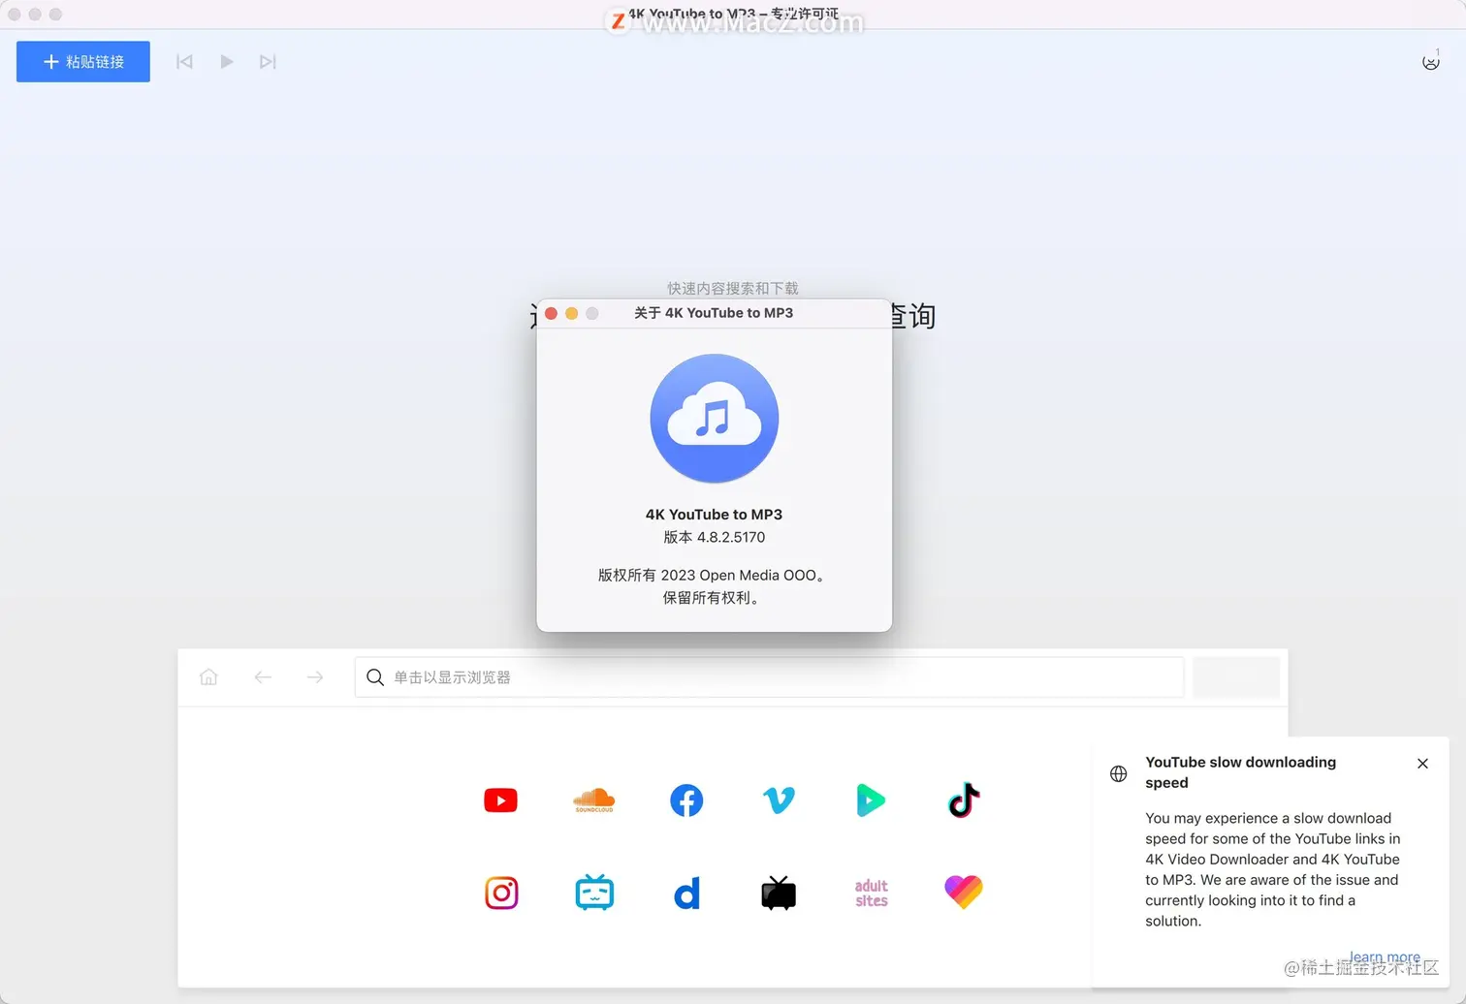Open SoundCloud site shortcut

tap(593, 800)
